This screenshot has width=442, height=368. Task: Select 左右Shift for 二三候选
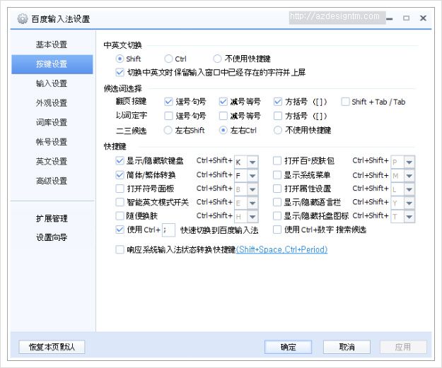[168, 130]
